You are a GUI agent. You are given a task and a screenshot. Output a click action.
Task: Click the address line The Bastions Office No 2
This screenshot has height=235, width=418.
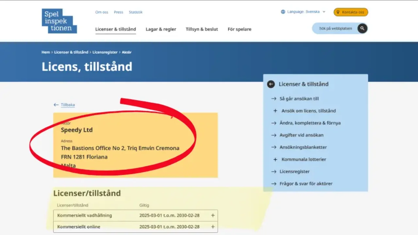tap(120, 148)
